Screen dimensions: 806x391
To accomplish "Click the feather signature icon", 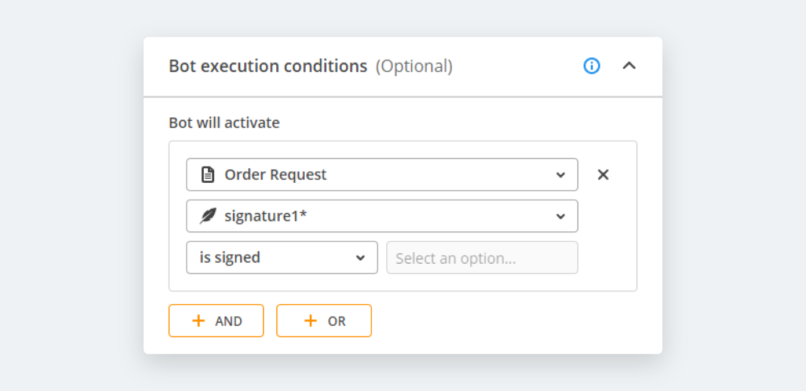I will click(207, 216).
